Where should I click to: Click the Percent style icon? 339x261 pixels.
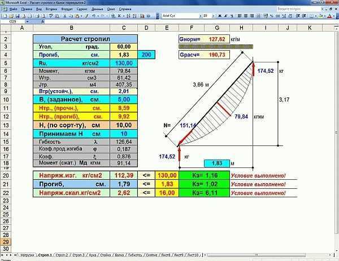(272, 16)
